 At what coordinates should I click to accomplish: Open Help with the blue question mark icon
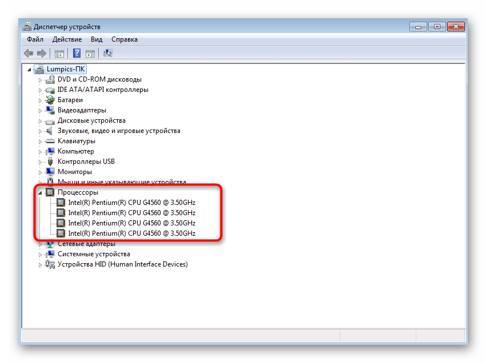pos(77,54)
